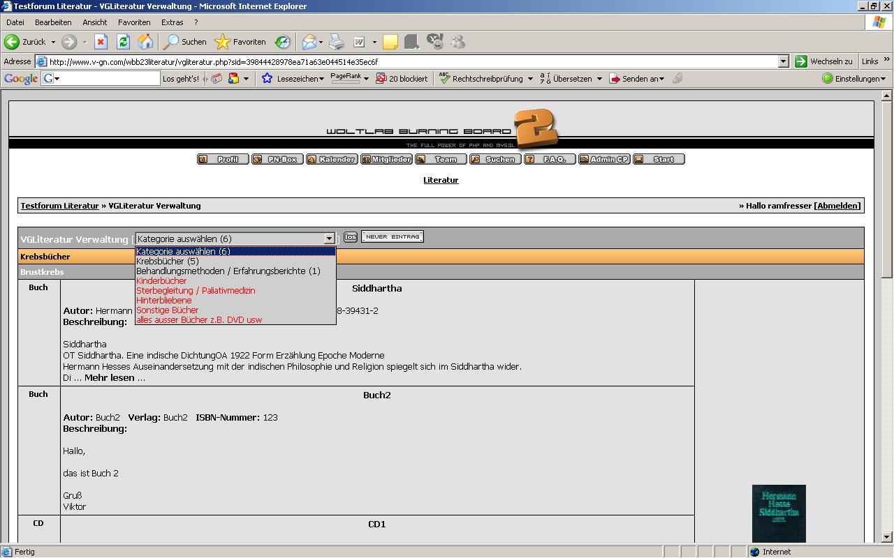894x558 pixels.
Task: Click the Stop loading icon
Action: [101, 42]
